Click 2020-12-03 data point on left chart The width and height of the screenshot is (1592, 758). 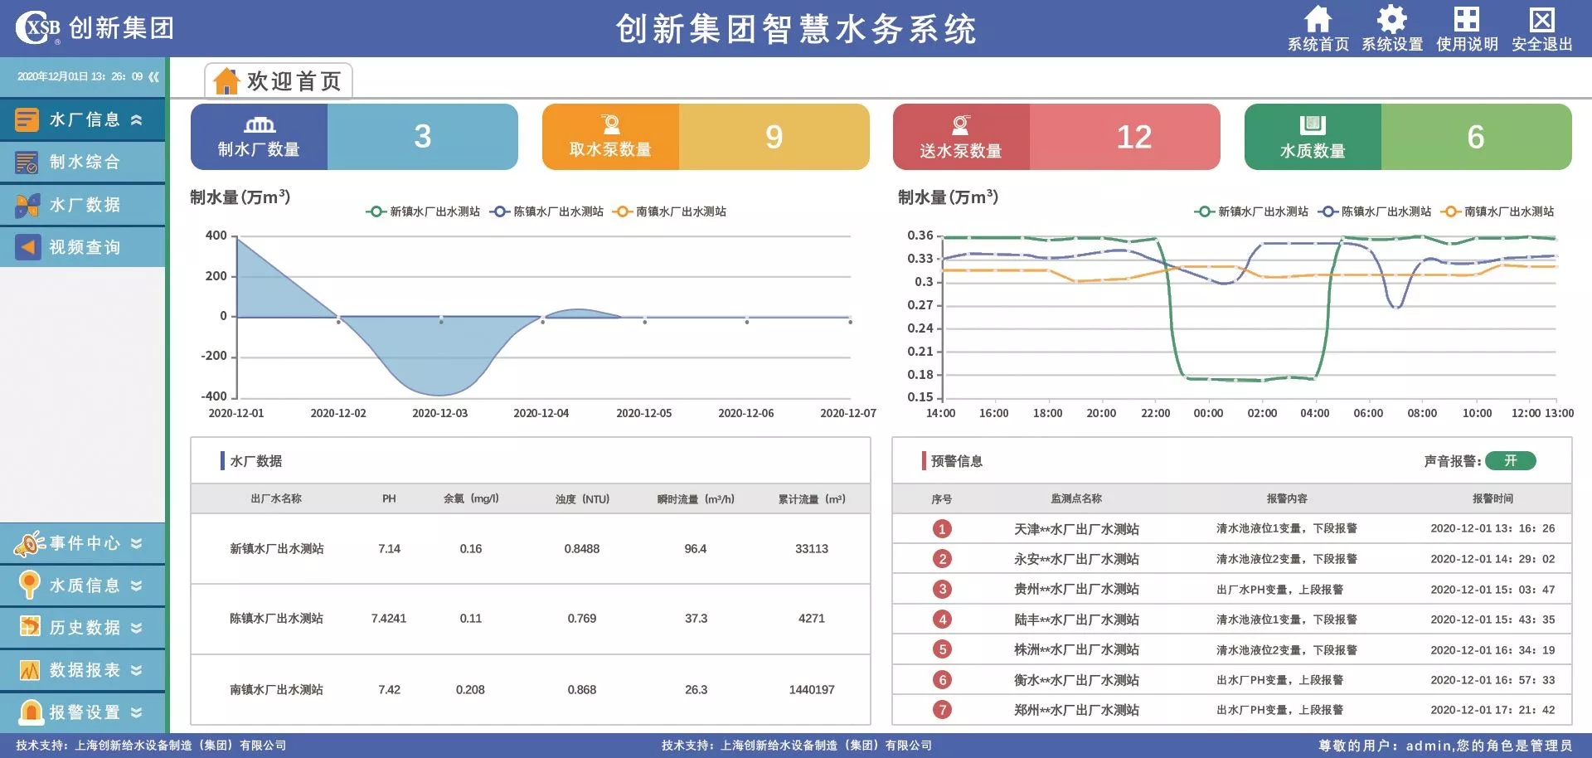point(441,321)
